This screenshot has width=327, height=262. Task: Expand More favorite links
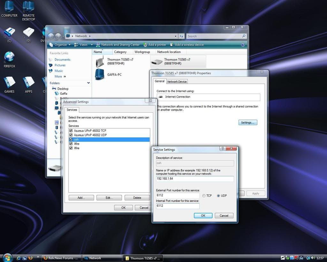[x=60, y=76]
